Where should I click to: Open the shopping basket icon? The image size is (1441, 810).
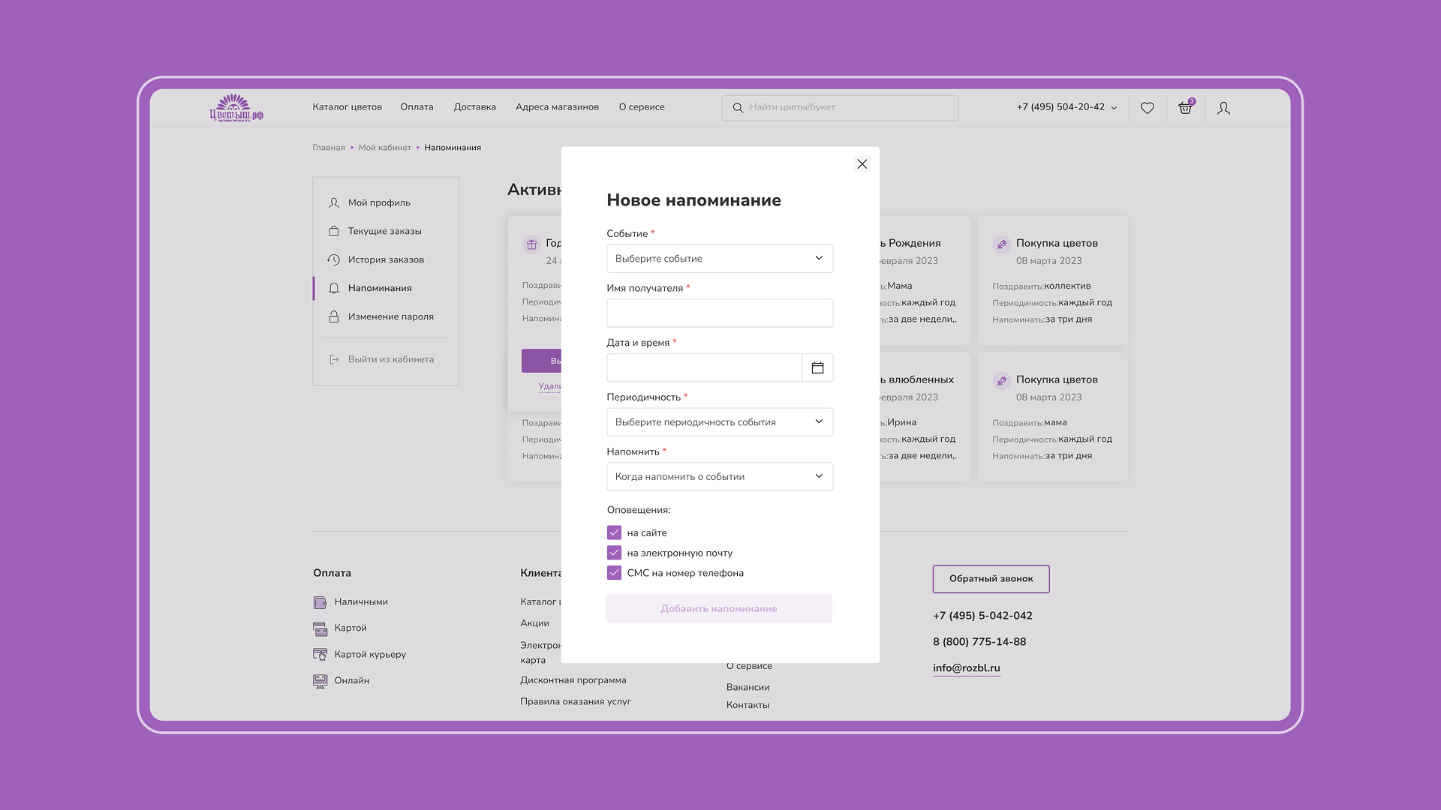click(1185, 108)
